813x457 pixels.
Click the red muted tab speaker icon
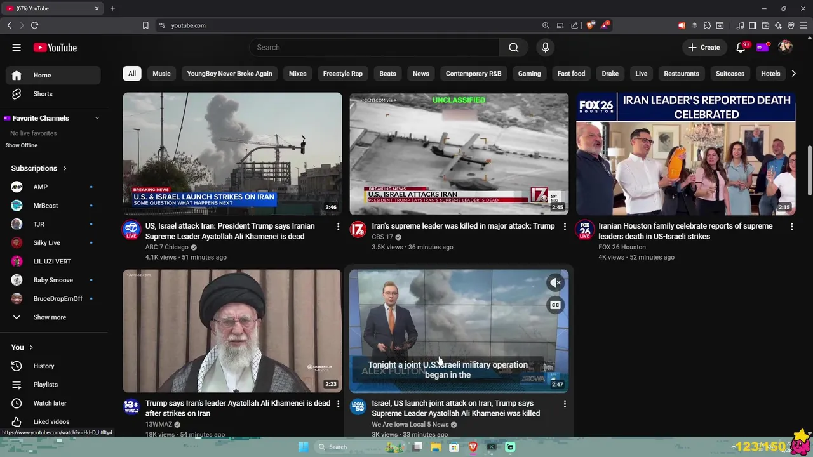[x=682, y=25]
